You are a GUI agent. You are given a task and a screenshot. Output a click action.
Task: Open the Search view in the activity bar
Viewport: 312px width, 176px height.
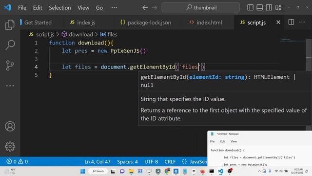pos(10,45)
